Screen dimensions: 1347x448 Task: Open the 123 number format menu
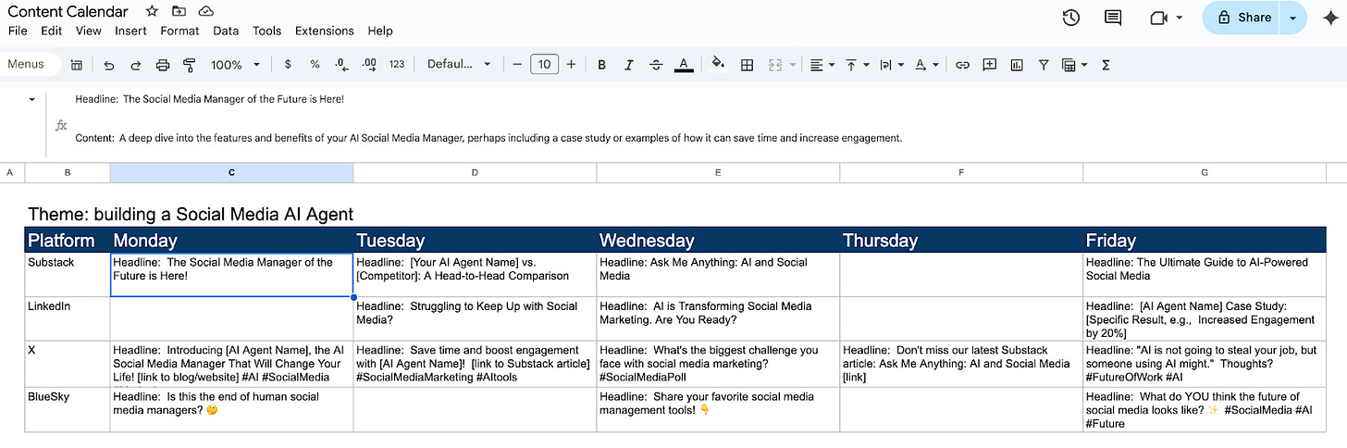[397, 65]
